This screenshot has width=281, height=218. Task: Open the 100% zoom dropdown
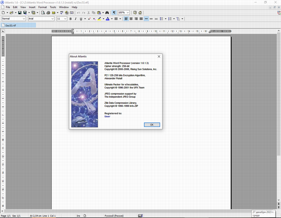pos(128,13)
